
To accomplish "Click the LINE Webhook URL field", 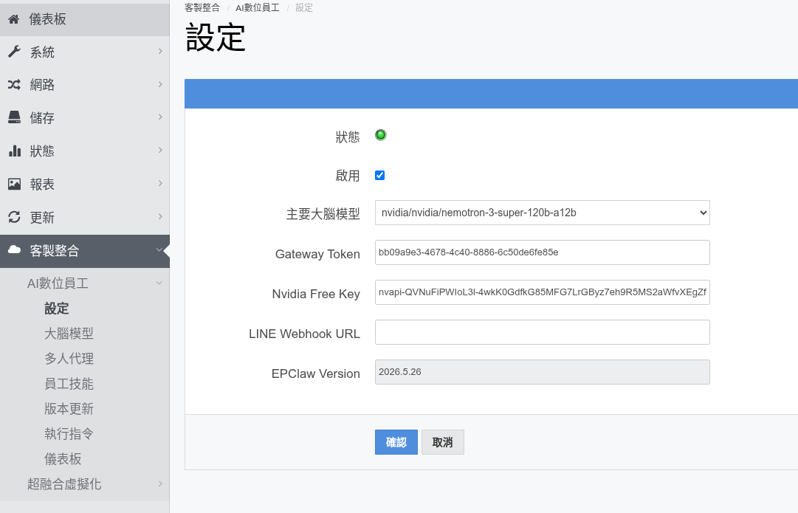I will (x=543, y=332).
